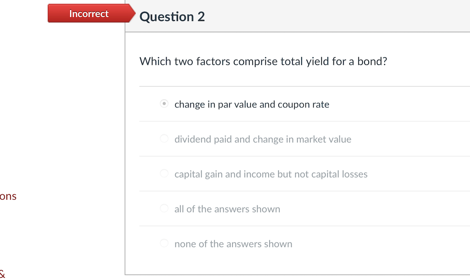Click the left edge border of the question panel

(x=125, y=150)
